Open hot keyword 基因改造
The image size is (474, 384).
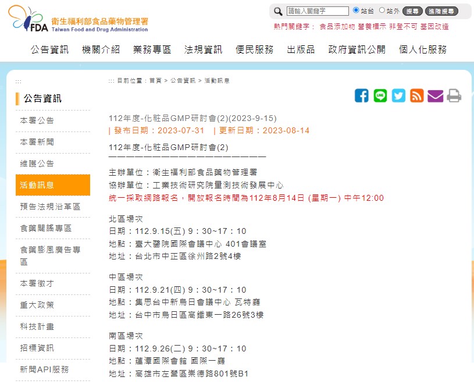click(x=434, y=27)
